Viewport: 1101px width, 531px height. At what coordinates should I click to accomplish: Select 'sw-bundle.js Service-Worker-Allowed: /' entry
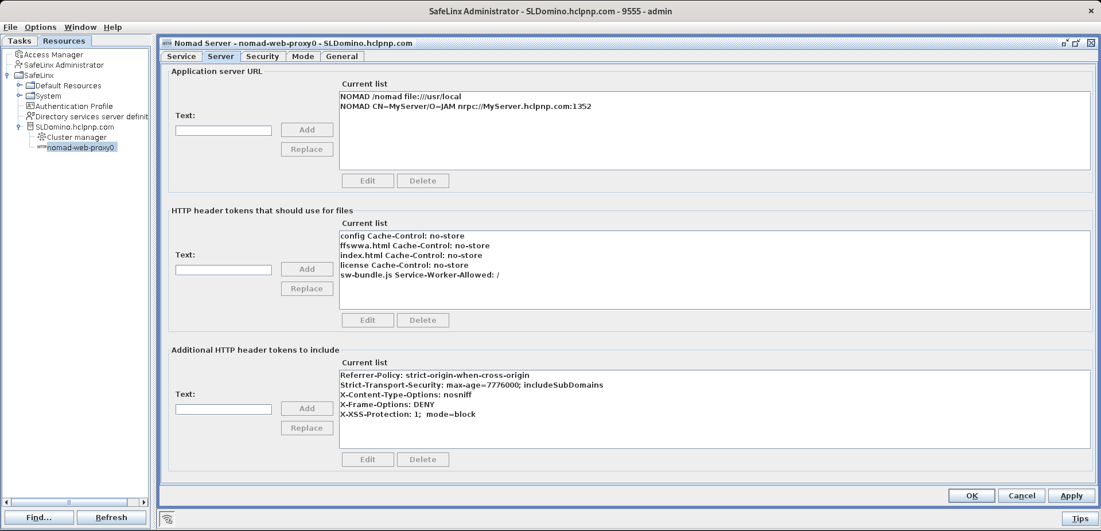714,275
